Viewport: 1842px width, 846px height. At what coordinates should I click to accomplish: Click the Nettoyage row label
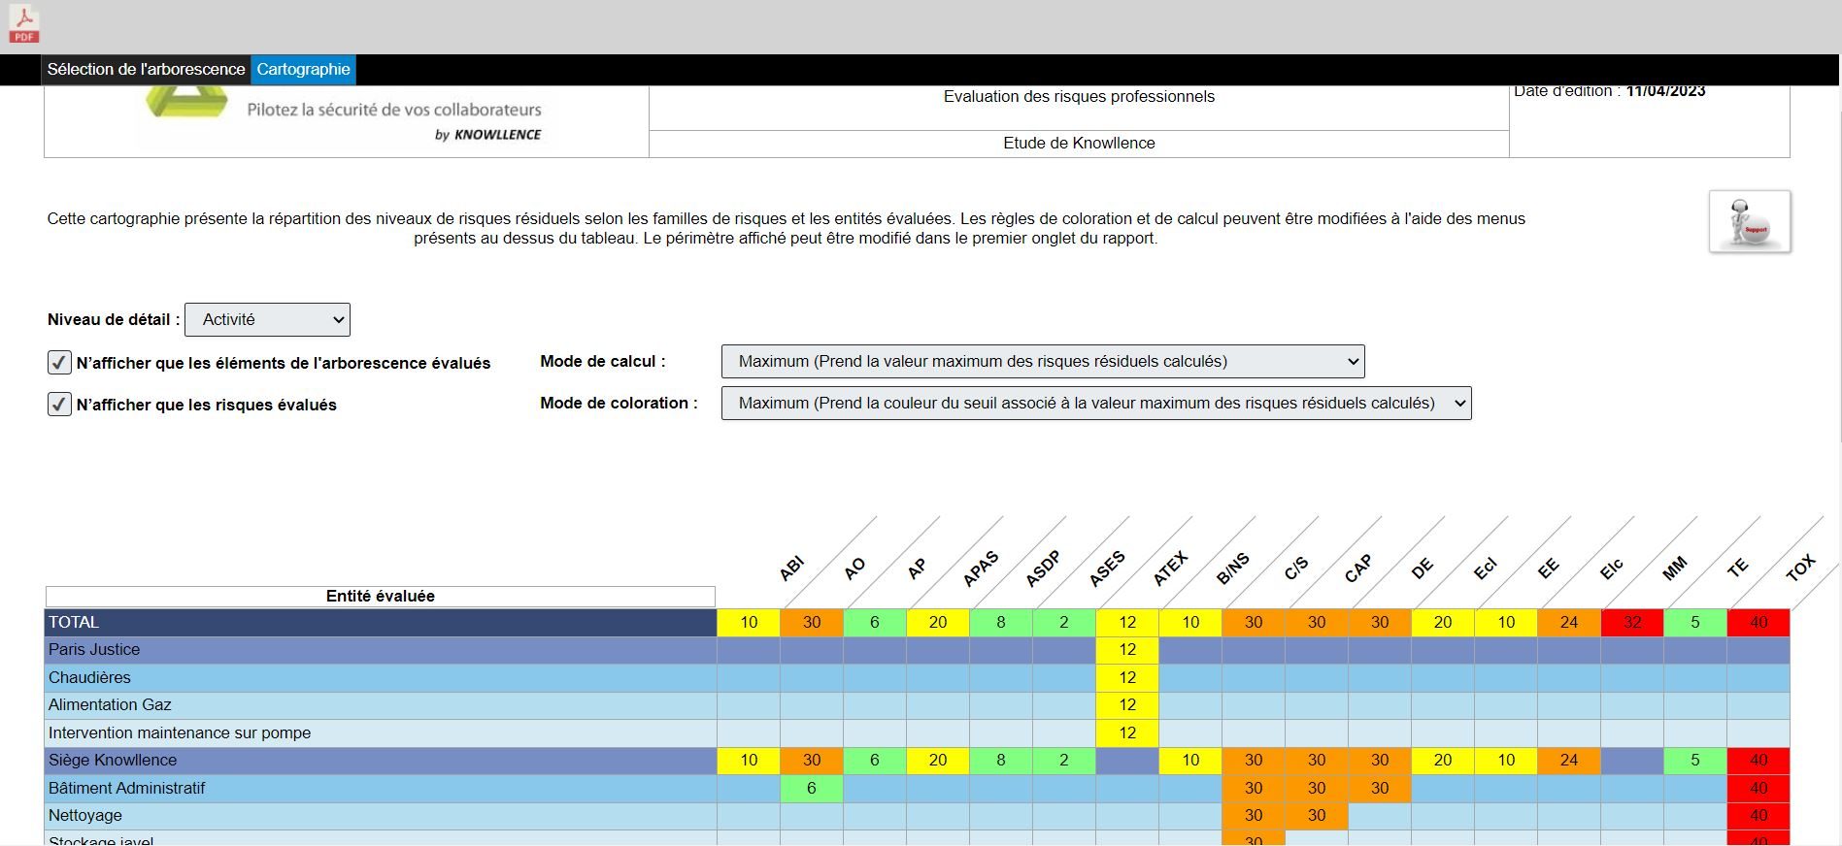tap(381, 816)
